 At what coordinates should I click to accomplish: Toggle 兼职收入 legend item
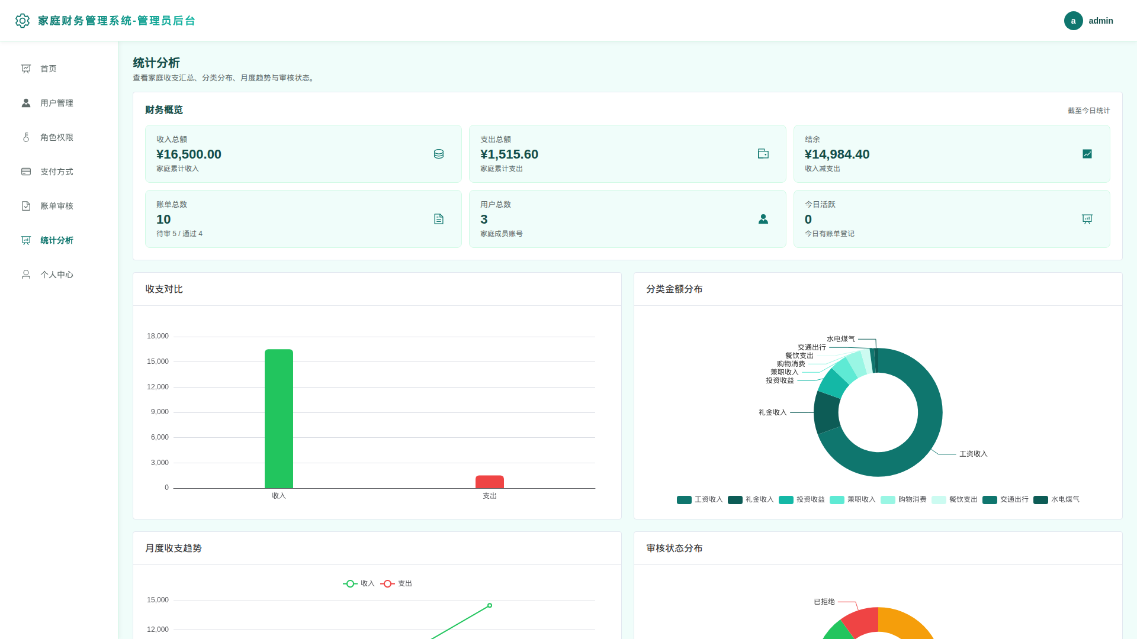click(x=852, y=500)
